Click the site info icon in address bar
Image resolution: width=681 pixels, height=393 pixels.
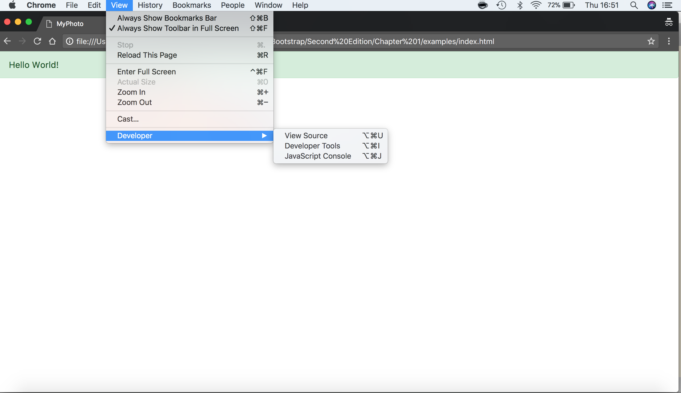tap(69, 41)
